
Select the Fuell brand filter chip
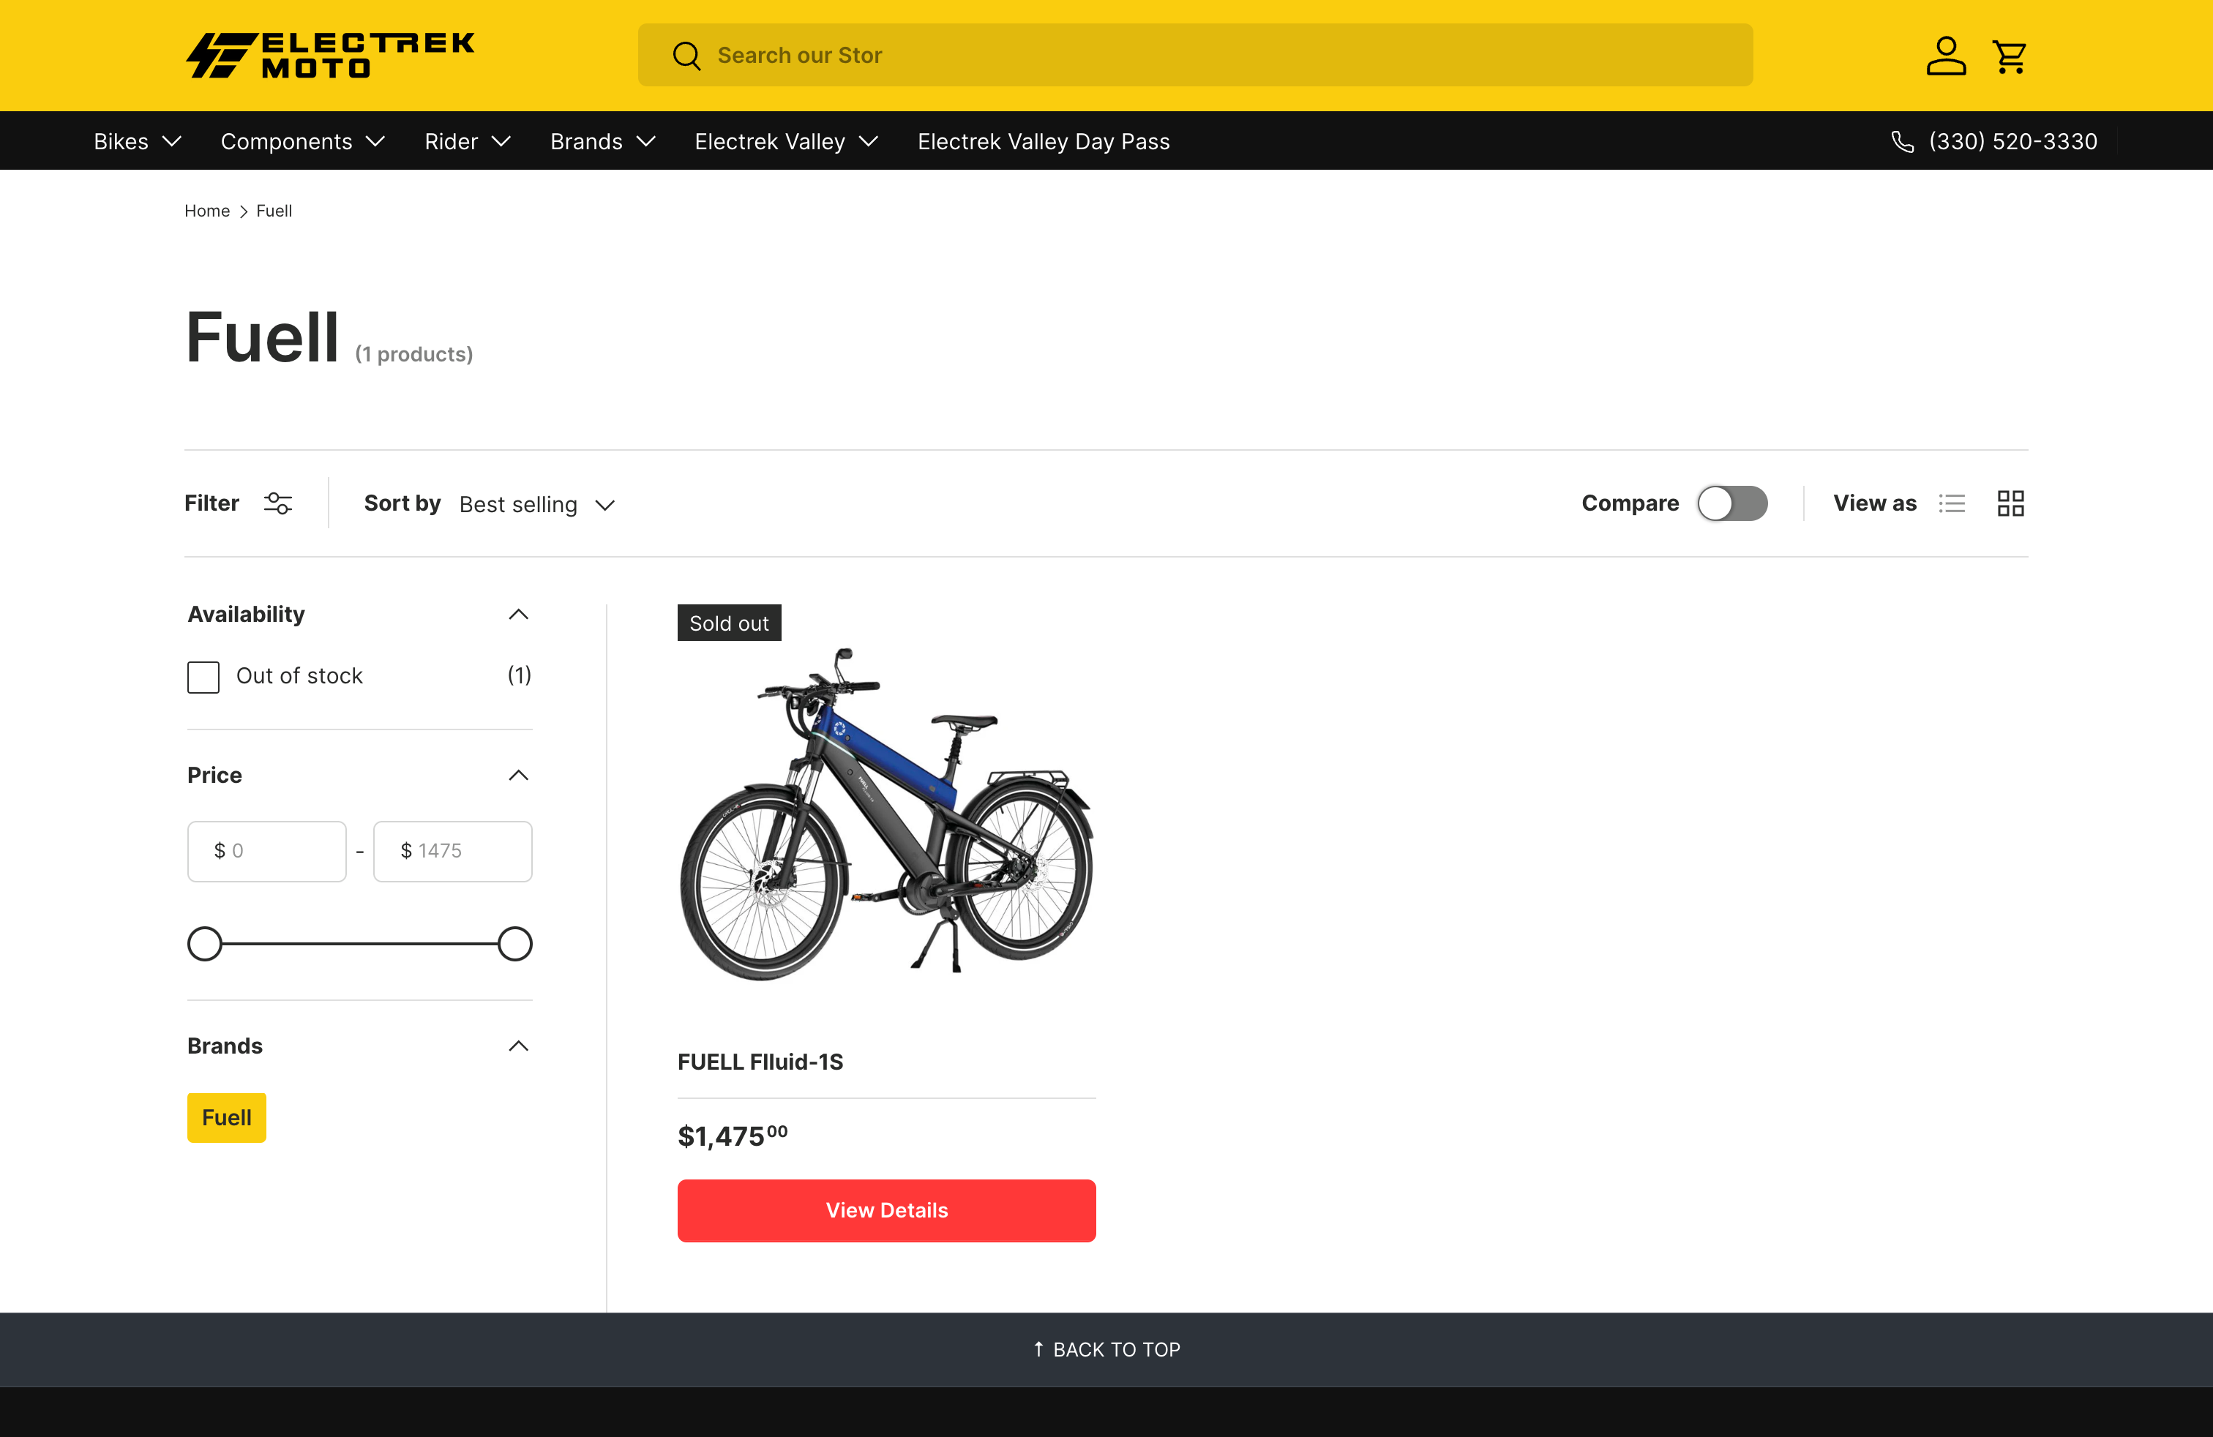(x=226, y=1117)
